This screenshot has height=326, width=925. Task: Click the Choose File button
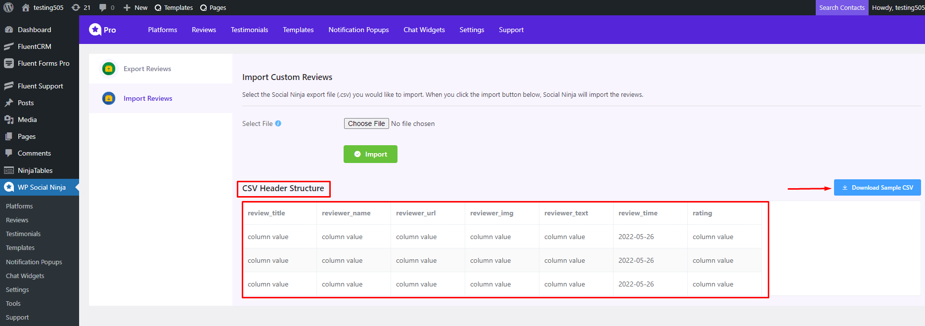coord(366,123)
